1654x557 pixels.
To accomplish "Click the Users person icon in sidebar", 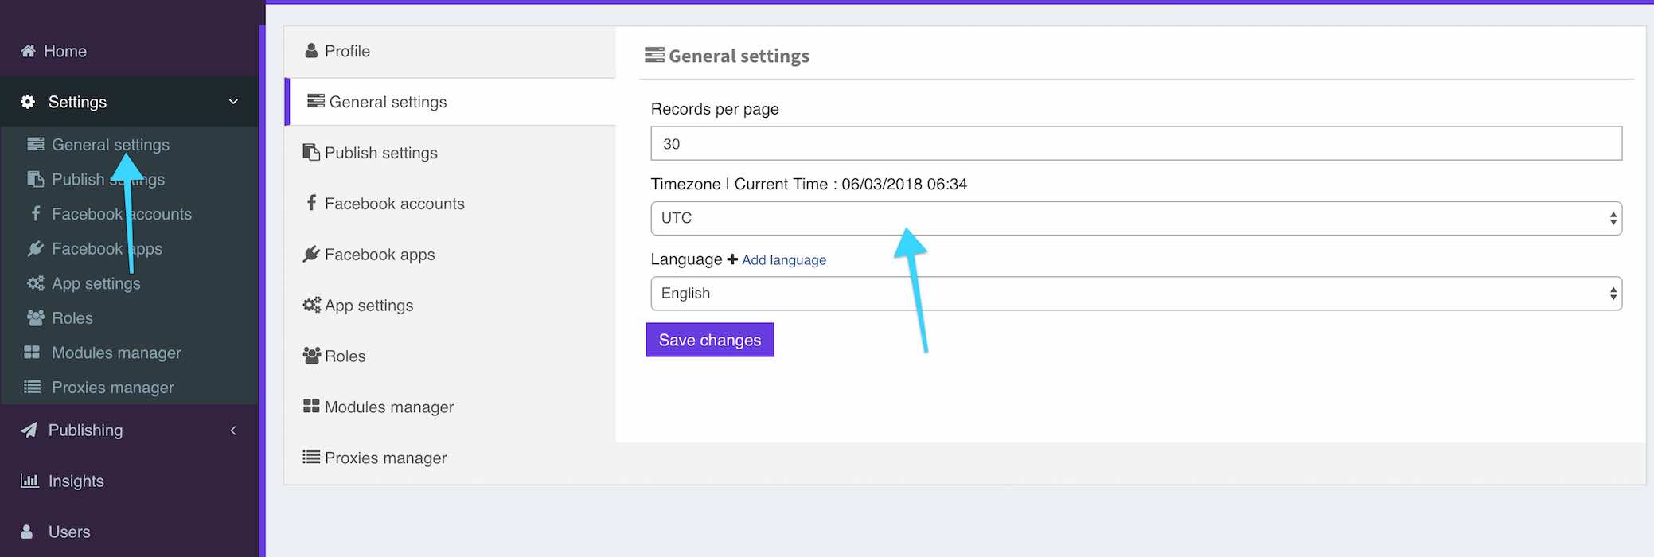I will pyautogui.click(x=27, y=532).
